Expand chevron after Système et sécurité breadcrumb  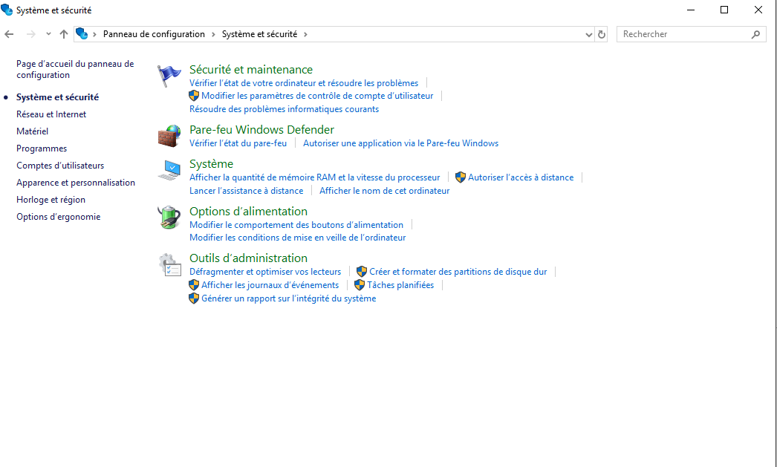click(x=305, y=34)
